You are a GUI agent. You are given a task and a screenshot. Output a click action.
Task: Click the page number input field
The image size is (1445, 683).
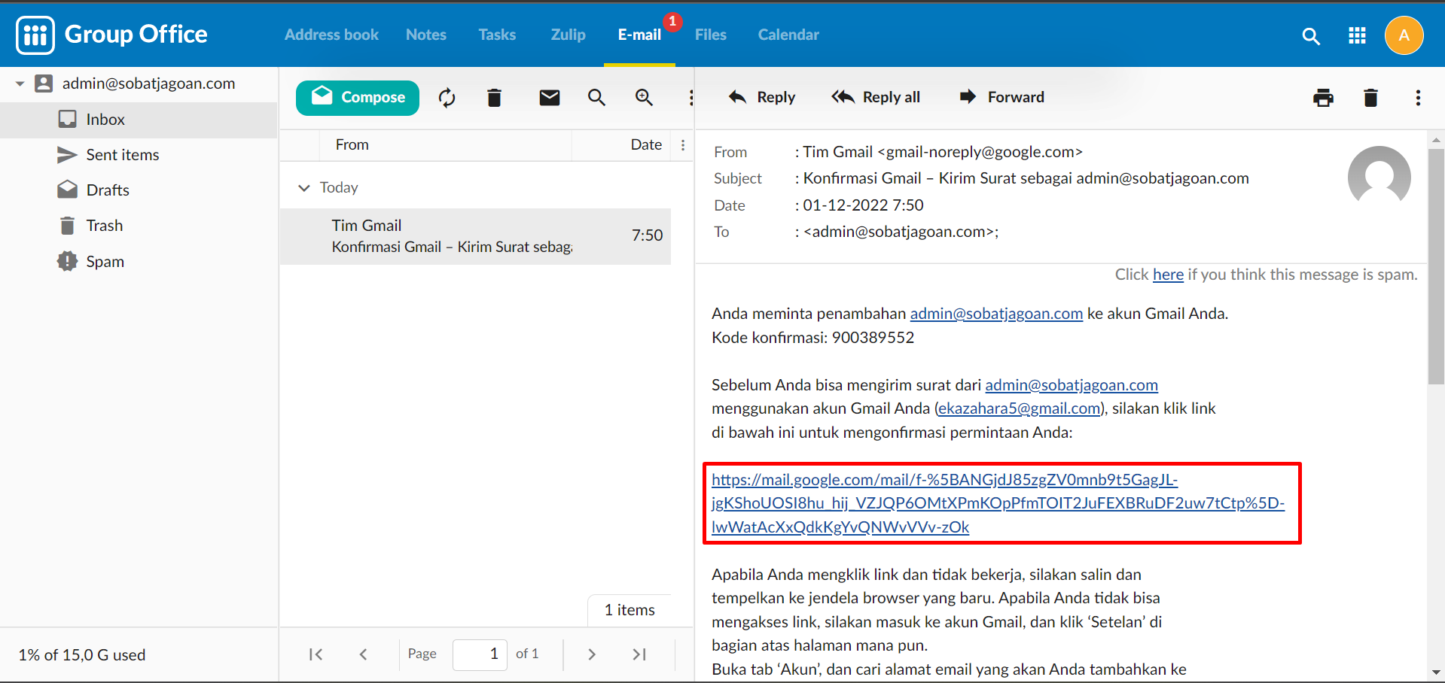tap(480, 654)
